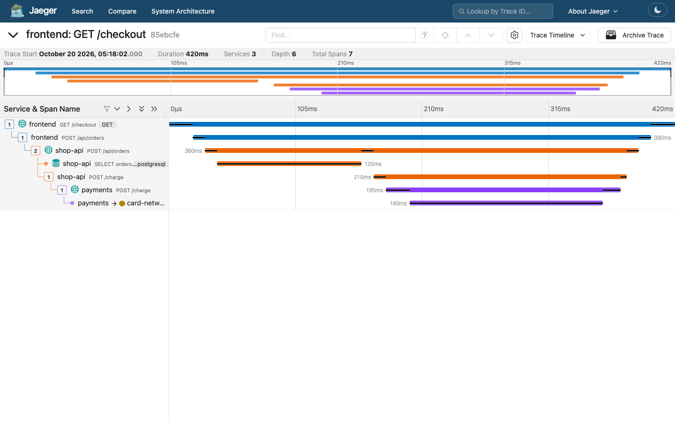Go to next search result arrow
Image resolution: width=675 pixels, height=422 pixels.
tap(491, 35)
